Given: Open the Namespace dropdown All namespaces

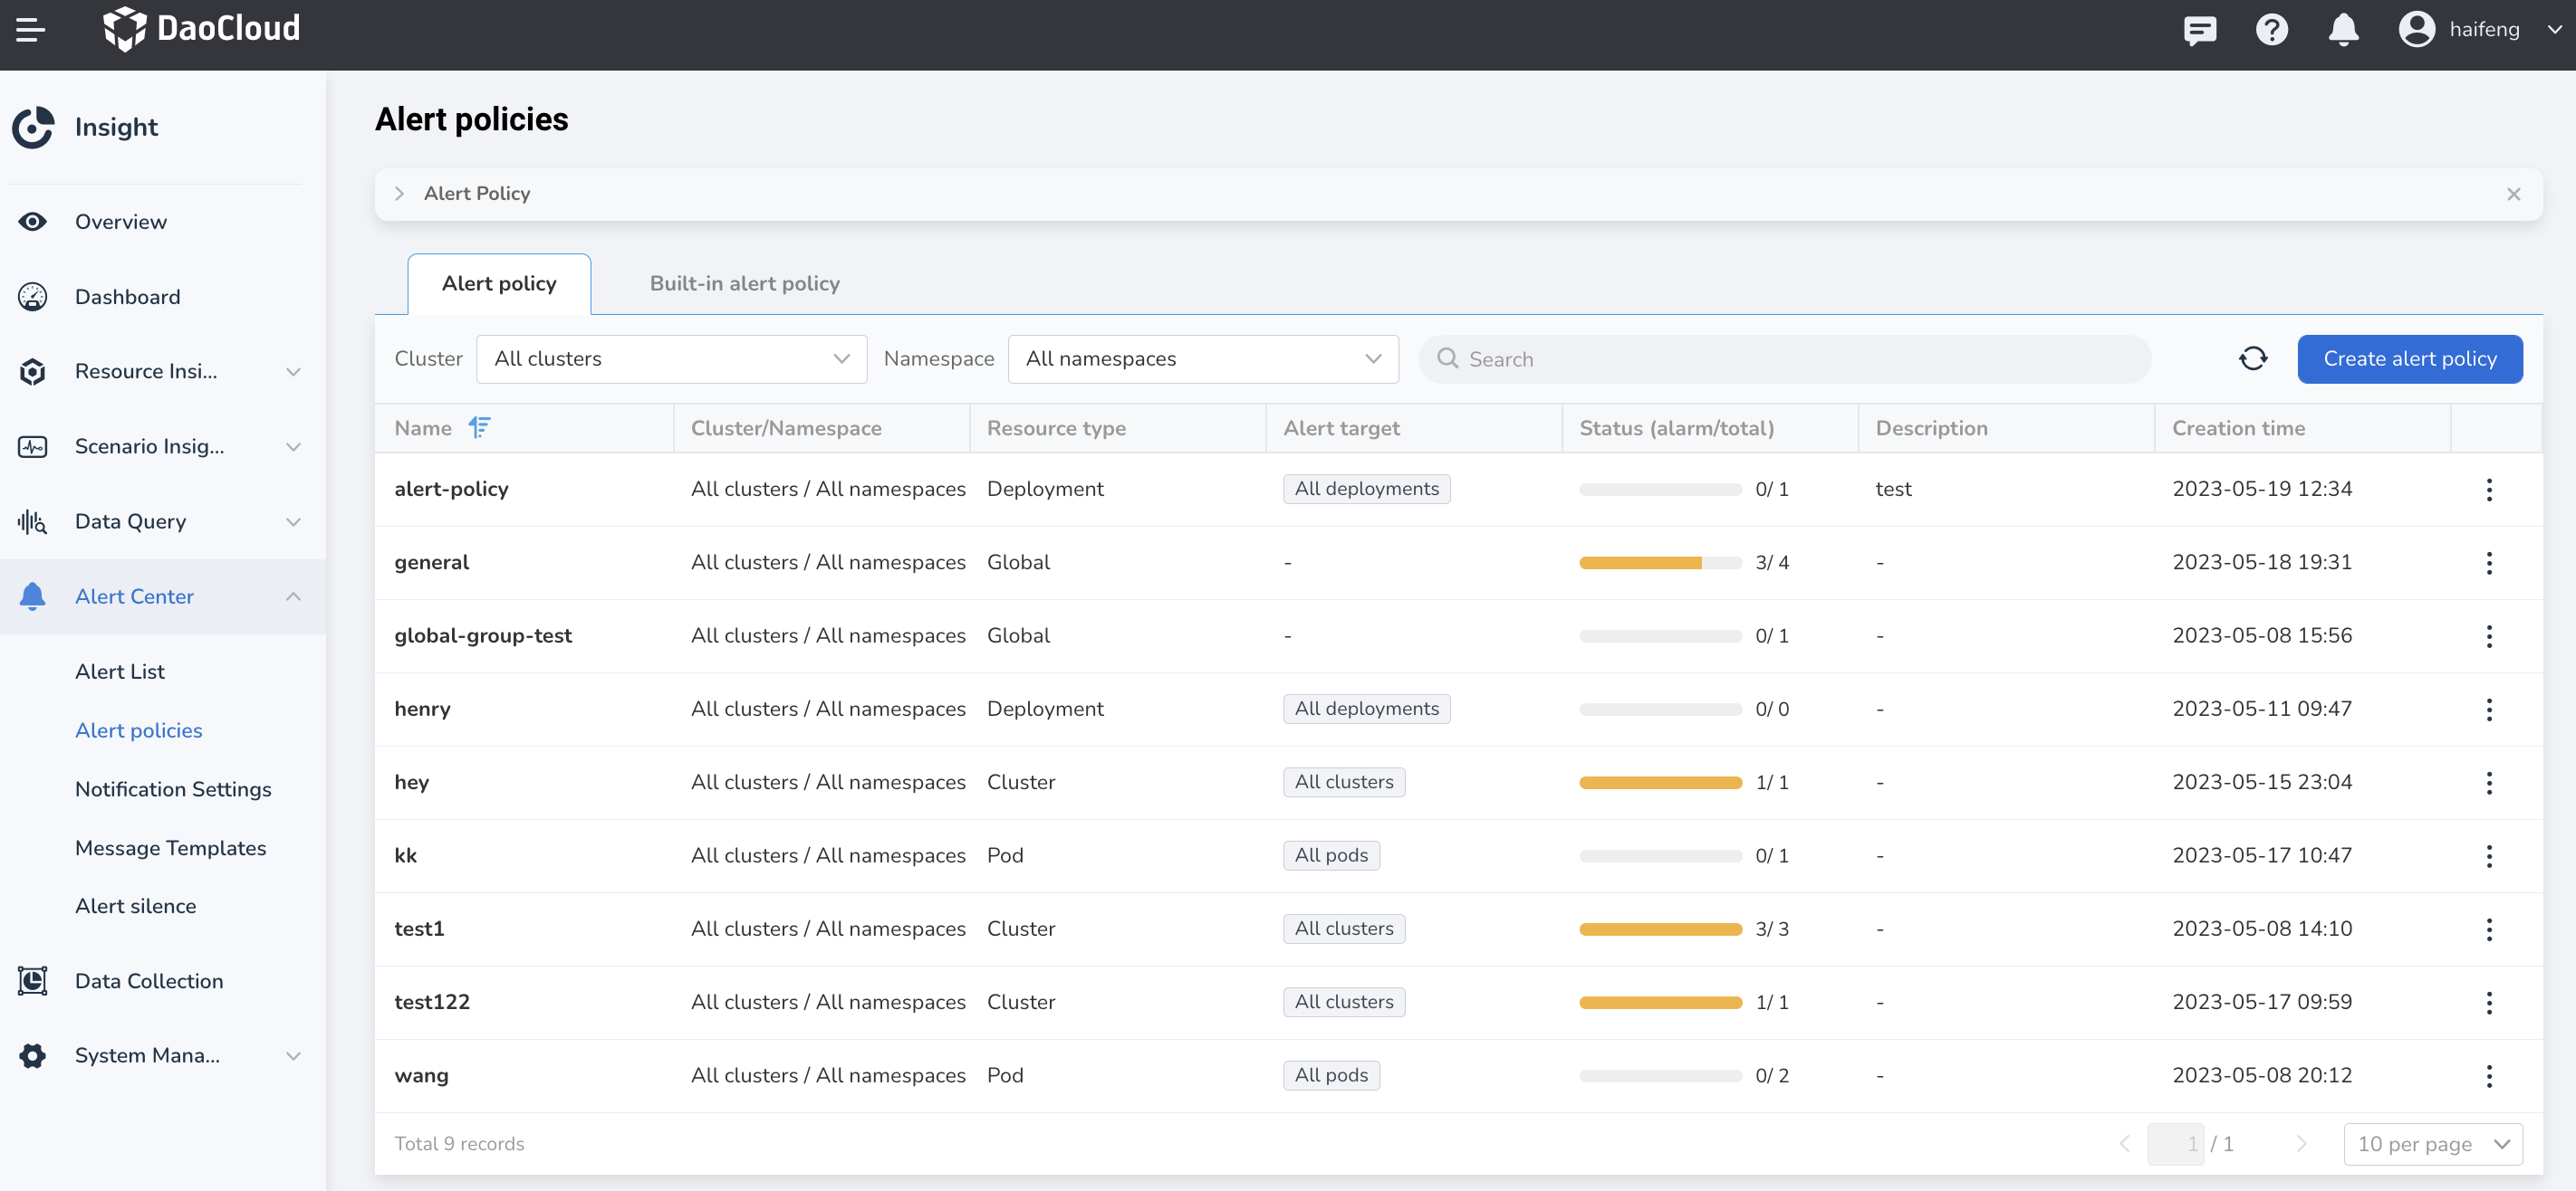Looking at the screenshot, I should click(x=1203, y=358).
